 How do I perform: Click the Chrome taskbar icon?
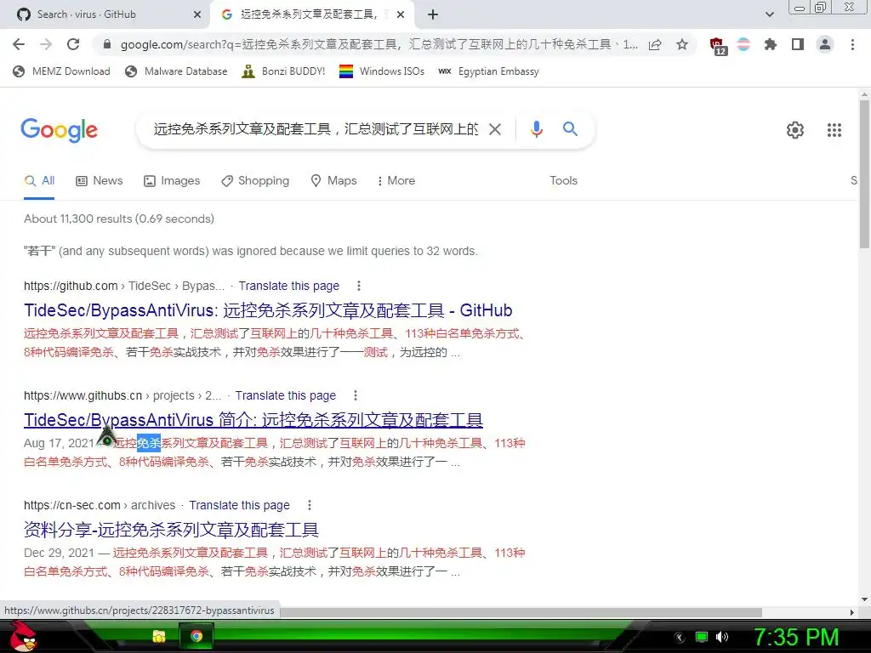coord(196,636)
